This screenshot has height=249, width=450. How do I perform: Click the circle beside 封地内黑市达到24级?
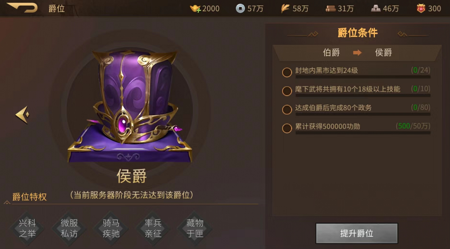[x=287, y=72]
